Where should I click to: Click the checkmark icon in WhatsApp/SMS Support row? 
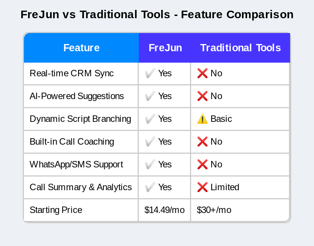150,164
